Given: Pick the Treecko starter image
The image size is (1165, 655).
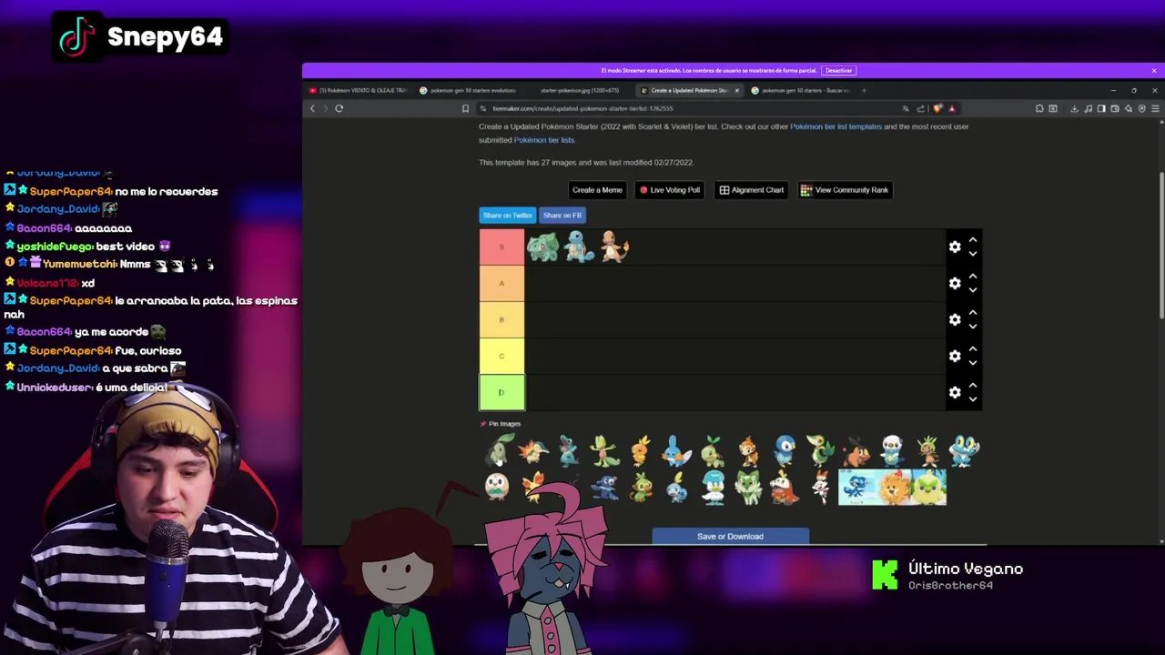Looking at the screenshot, I should click(x=605, y=450).
